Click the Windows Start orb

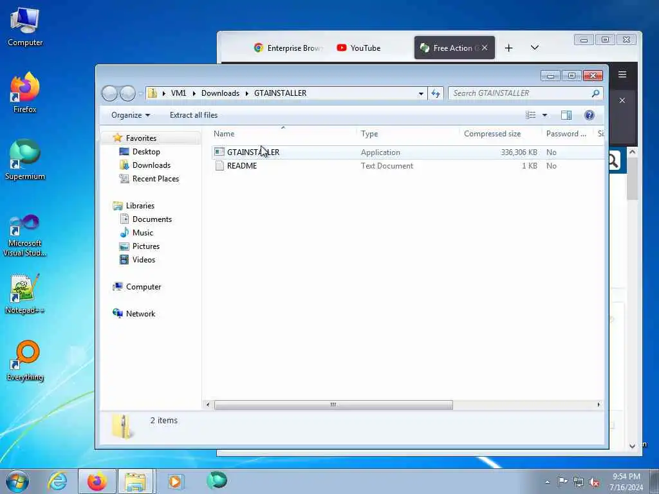tap(17, 481)
